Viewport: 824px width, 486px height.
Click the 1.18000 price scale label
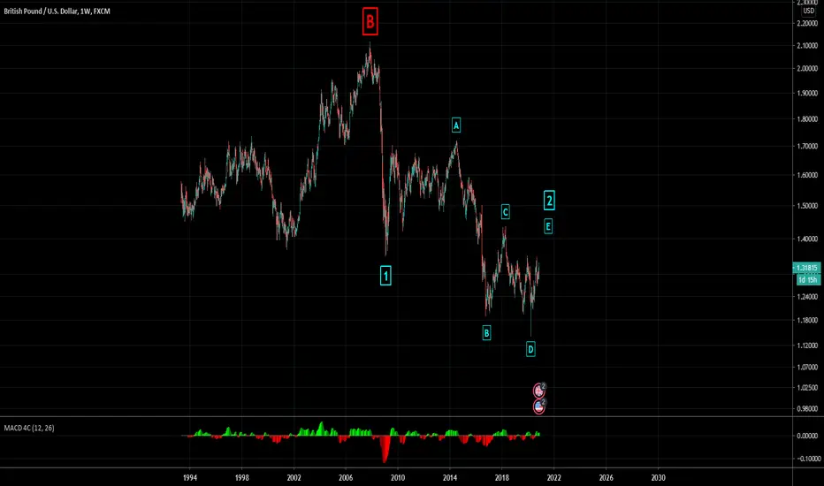[x=807, y=320]
